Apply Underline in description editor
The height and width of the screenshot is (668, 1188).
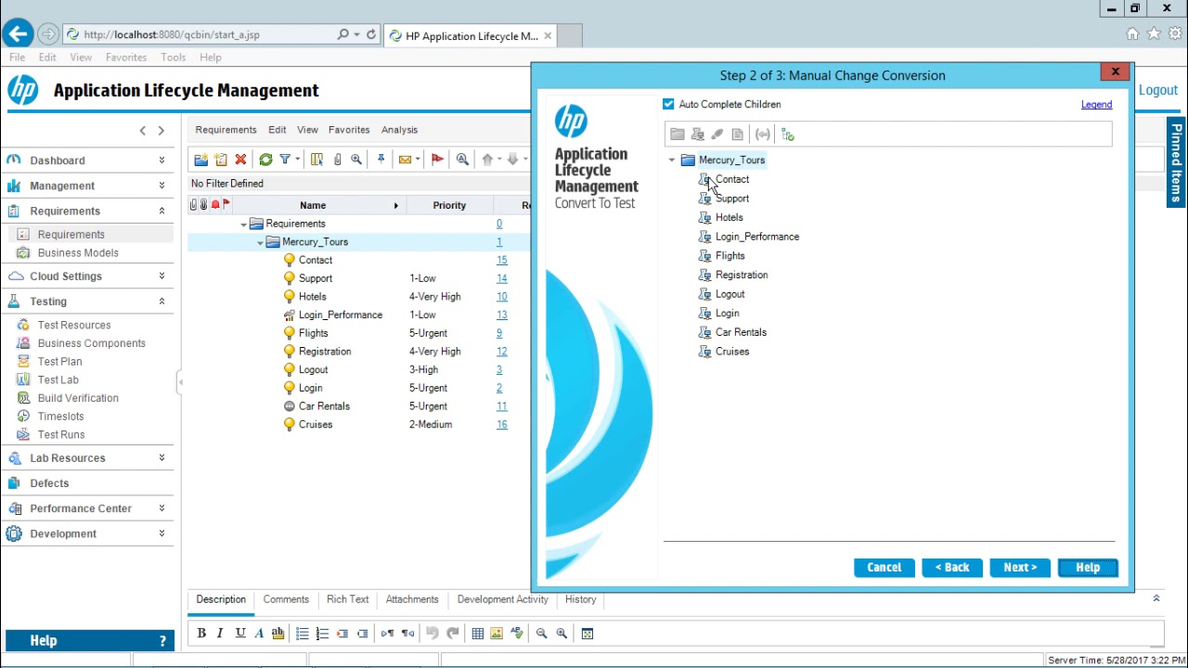coord(240,634)
